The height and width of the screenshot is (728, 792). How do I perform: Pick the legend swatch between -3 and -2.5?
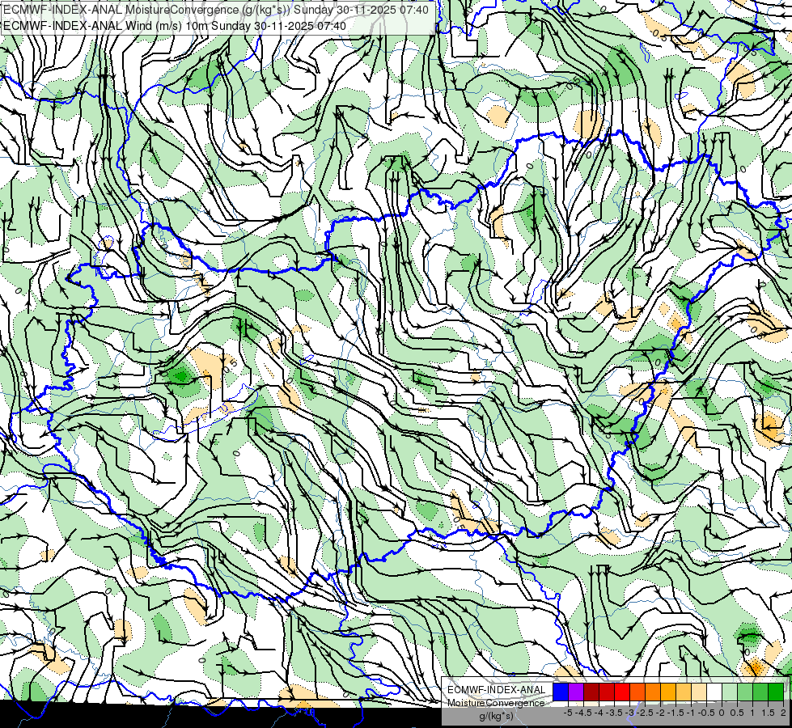click(x=637, y=692)
